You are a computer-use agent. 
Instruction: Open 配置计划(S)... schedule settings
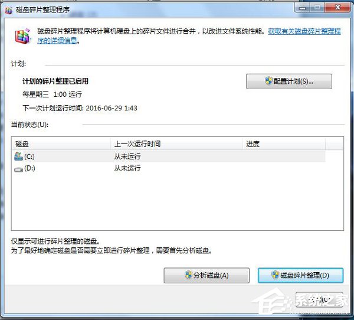tap(289, 81)
